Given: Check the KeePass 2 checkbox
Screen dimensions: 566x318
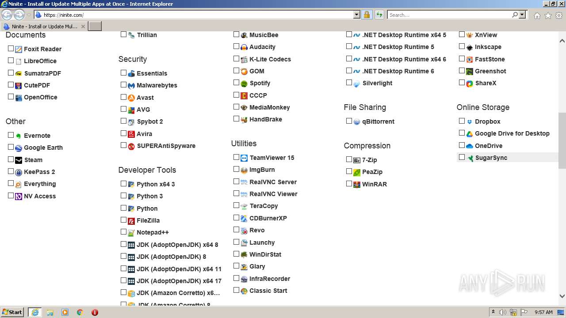Looking at the screenshot, I should [x=11, y=171].
